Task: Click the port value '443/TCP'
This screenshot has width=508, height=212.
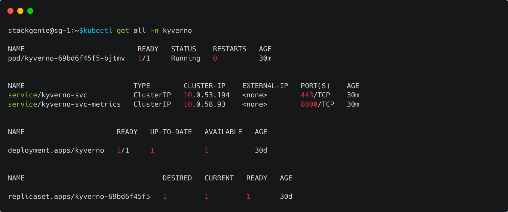Action: point(315,95)
